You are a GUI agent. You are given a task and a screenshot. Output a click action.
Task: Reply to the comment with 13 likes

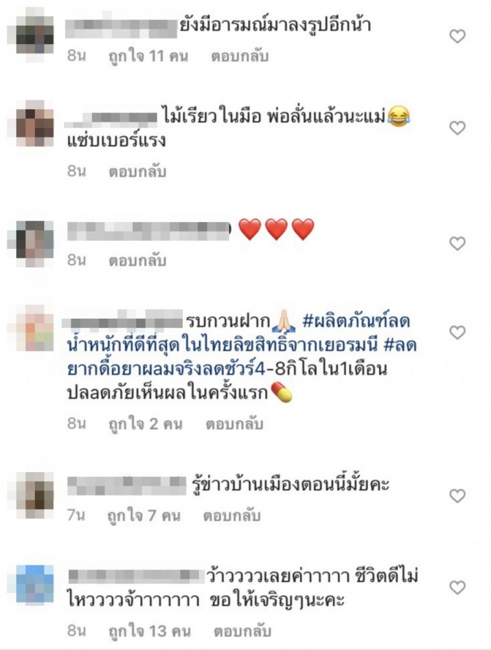pos(242,631)
